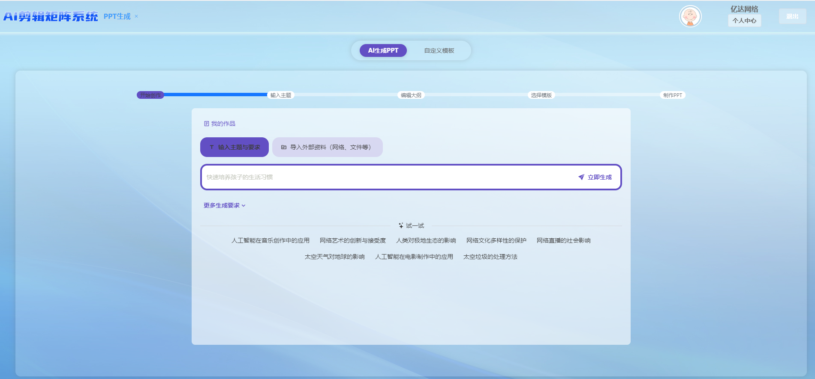The height and width of the screenshot is (379, 815).
Task: Click the topic input field
Action: pos(386,177)
